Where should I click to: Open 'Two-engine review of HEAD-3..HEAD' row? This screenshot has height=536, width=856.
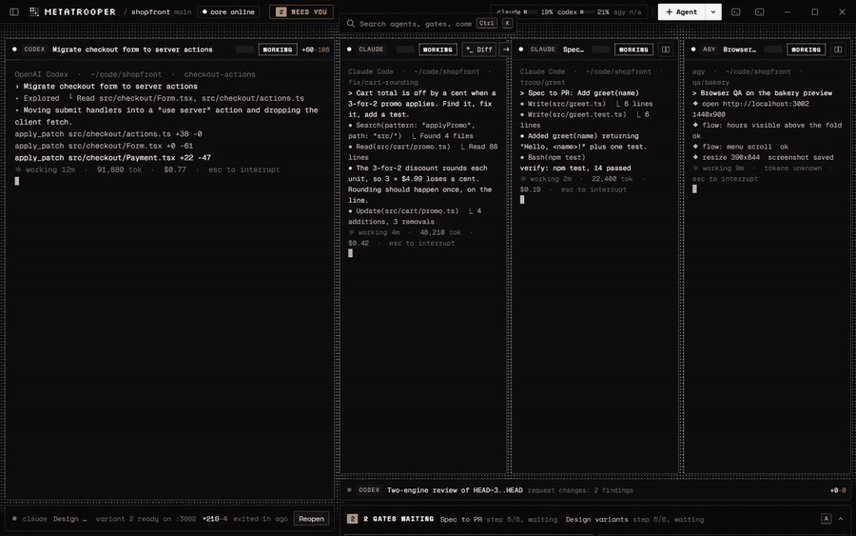(x=597, y=490)
